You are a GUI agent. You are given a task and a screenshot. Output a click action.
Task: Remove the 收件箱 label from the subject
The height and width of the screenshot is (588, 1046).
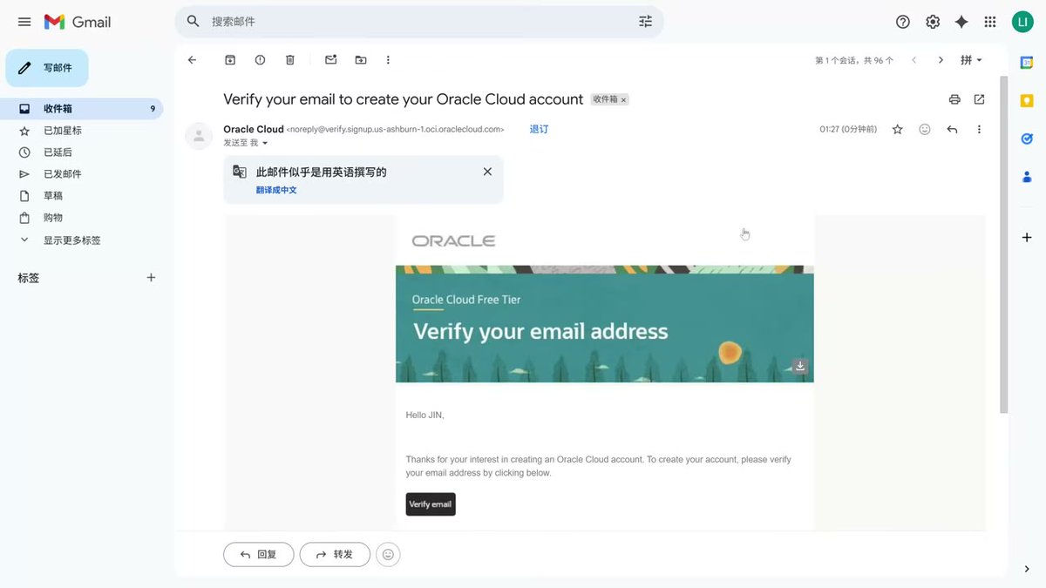(623, 100)
